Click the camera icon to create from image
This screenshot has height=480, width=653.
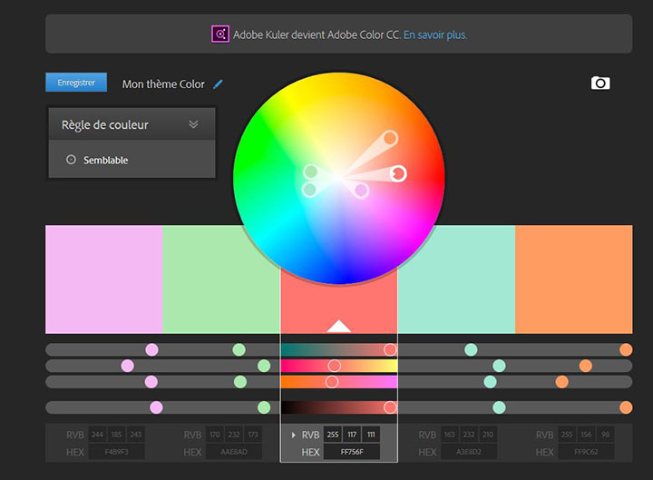coord(600,83)
